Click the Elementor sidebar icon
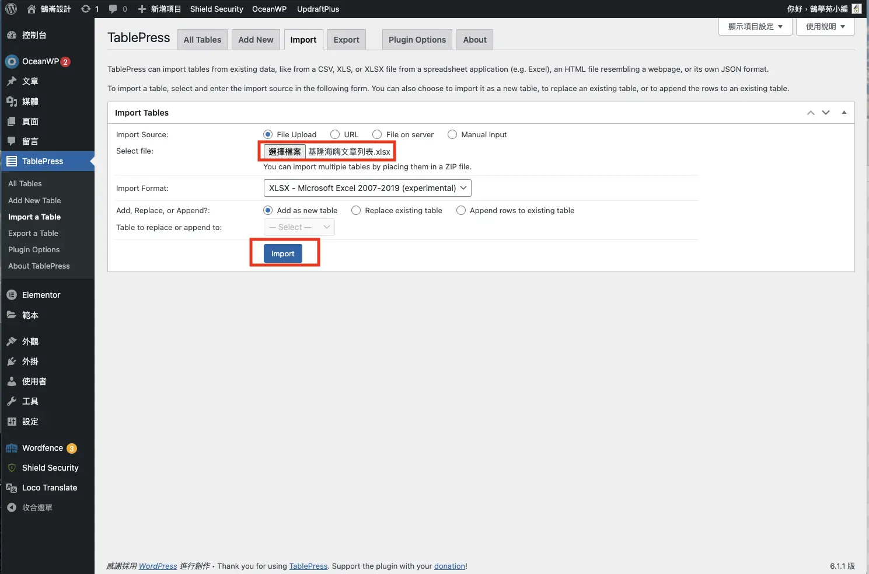Viewport: 869px width, 574px height. [x=12, y=295]
